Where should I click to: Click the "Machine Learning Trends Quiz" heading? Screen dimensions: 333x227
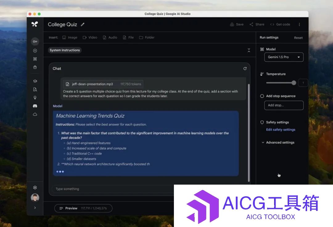point(90,116)
